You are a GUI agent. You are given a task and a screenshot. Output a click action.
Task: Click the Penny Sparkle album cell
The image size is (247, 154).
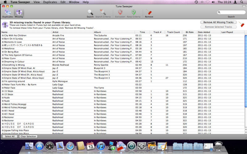coord(101,65)
